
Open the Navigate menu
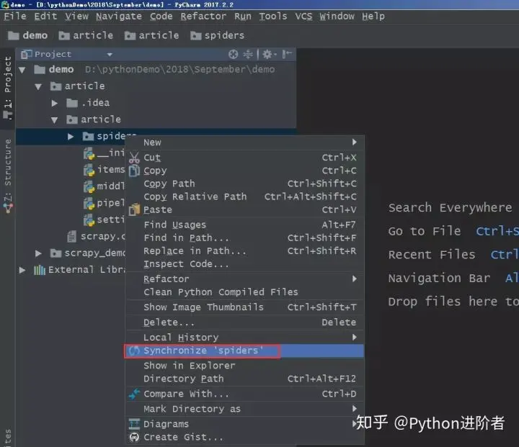tap(119, 17)
